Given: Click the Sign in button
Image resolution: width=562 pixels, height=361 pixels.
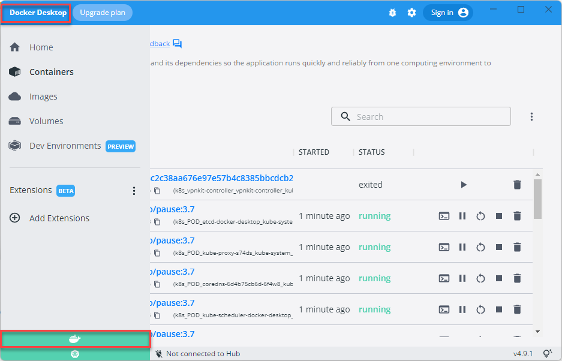Looking at the screenshot, I should [x=448, y=13].
